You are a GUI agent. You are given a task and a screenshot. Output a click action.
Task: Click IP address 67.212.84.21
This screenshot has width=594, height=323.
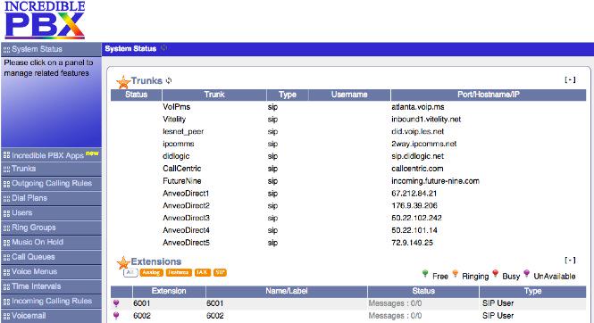[x=414, y=194]
